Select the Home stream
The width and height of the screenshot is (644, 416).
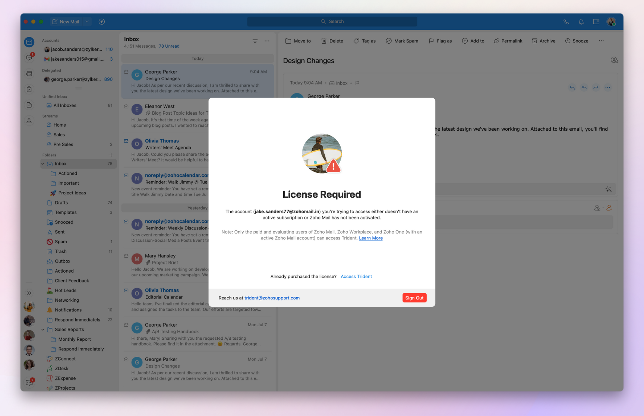[x=78, y=125]
